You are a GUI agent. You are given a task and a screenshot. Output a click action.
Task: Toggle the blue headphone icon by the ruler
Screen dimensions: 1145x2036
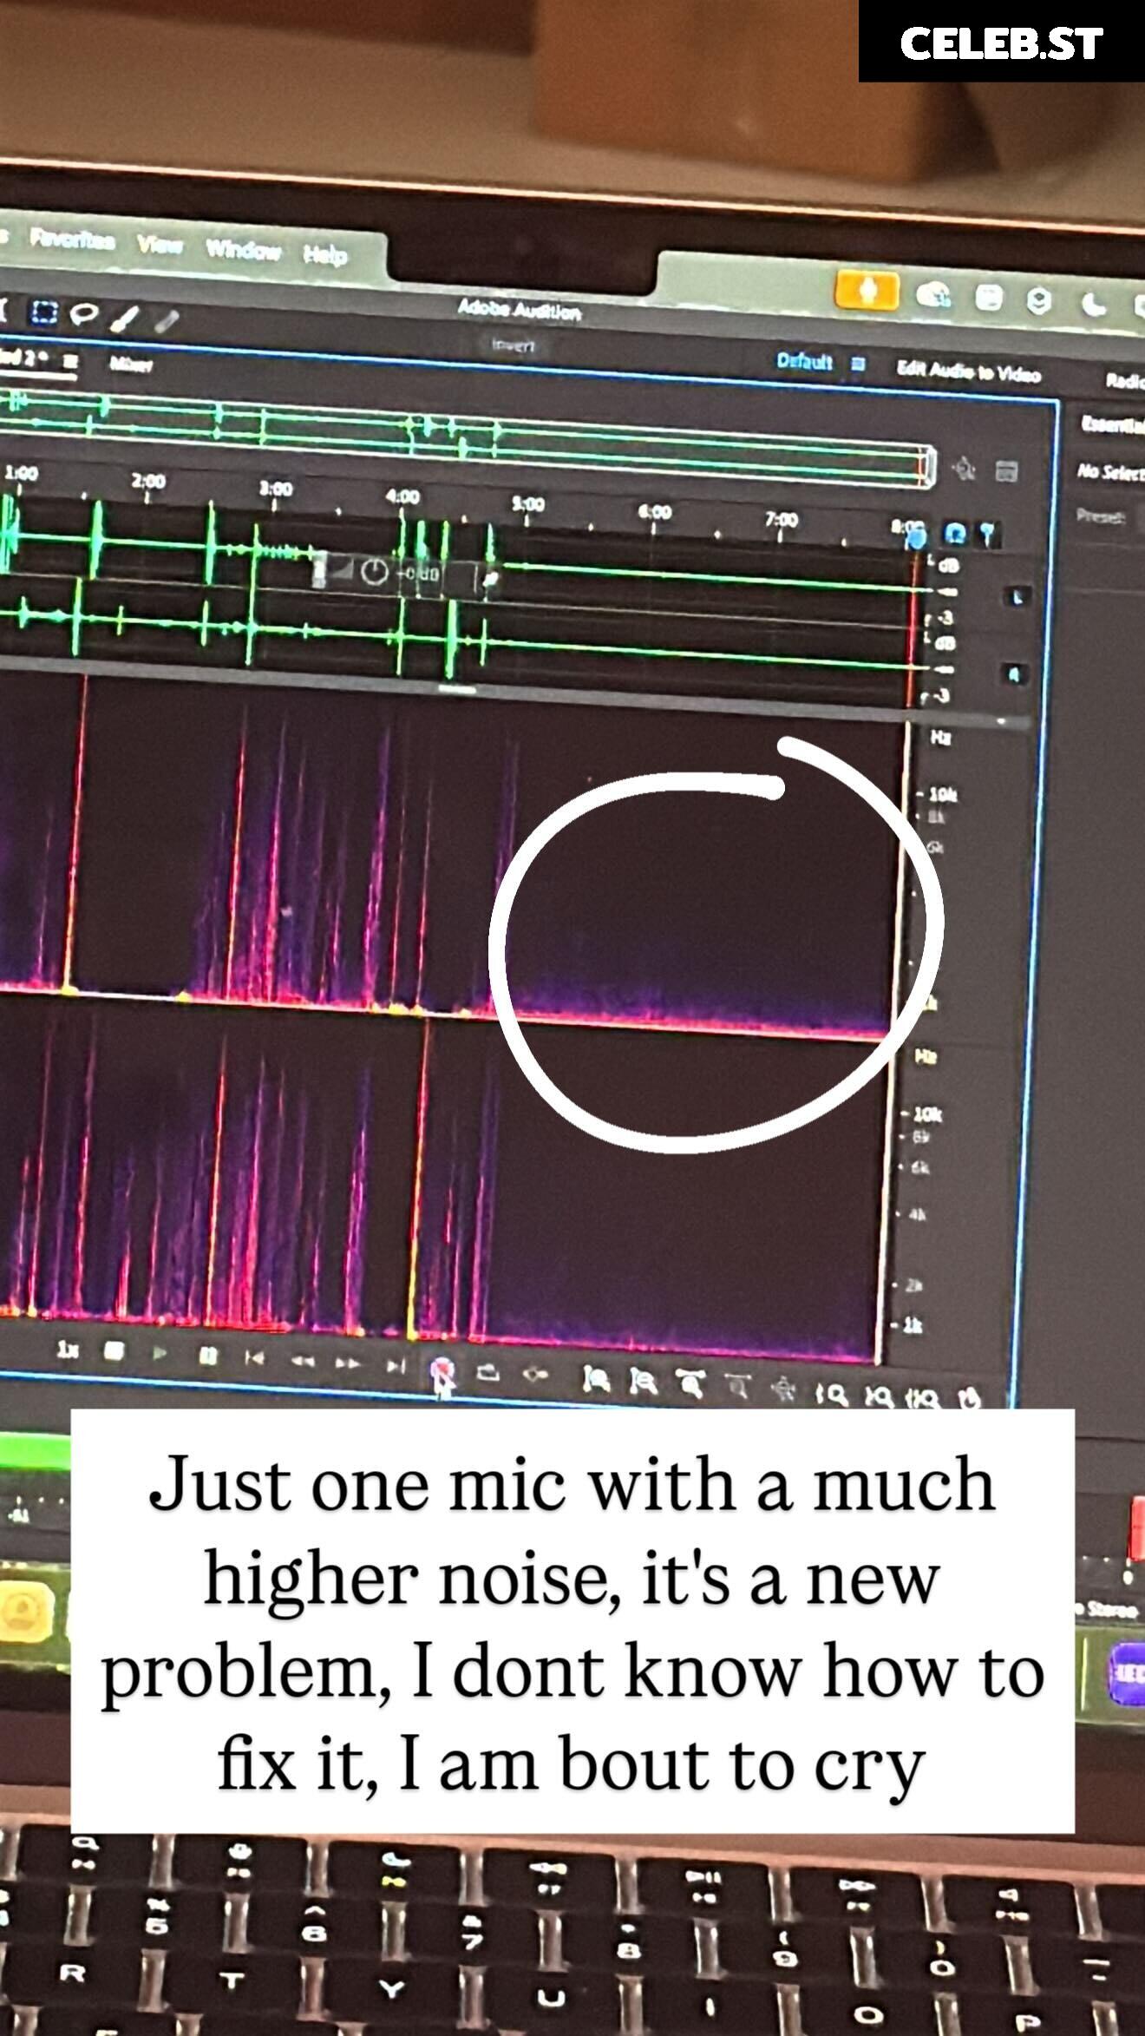pos(955,532)
